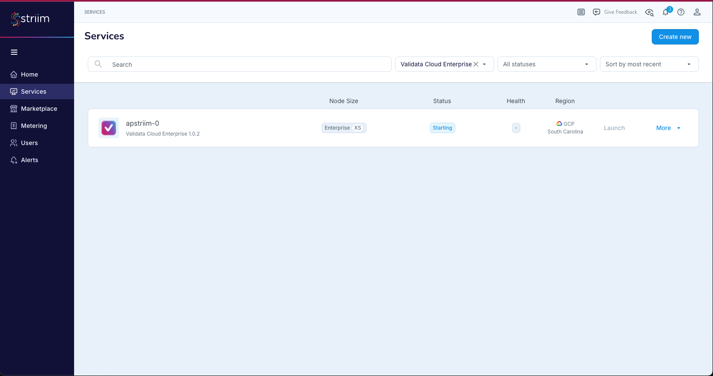The image size is (713, 376).
Task: Toggle the hamburger sidebar menu
Action: pyautogui.click(x=14, y=52)
